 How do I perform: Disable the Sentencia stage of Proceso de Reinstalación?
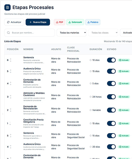[x=111, y=60]
